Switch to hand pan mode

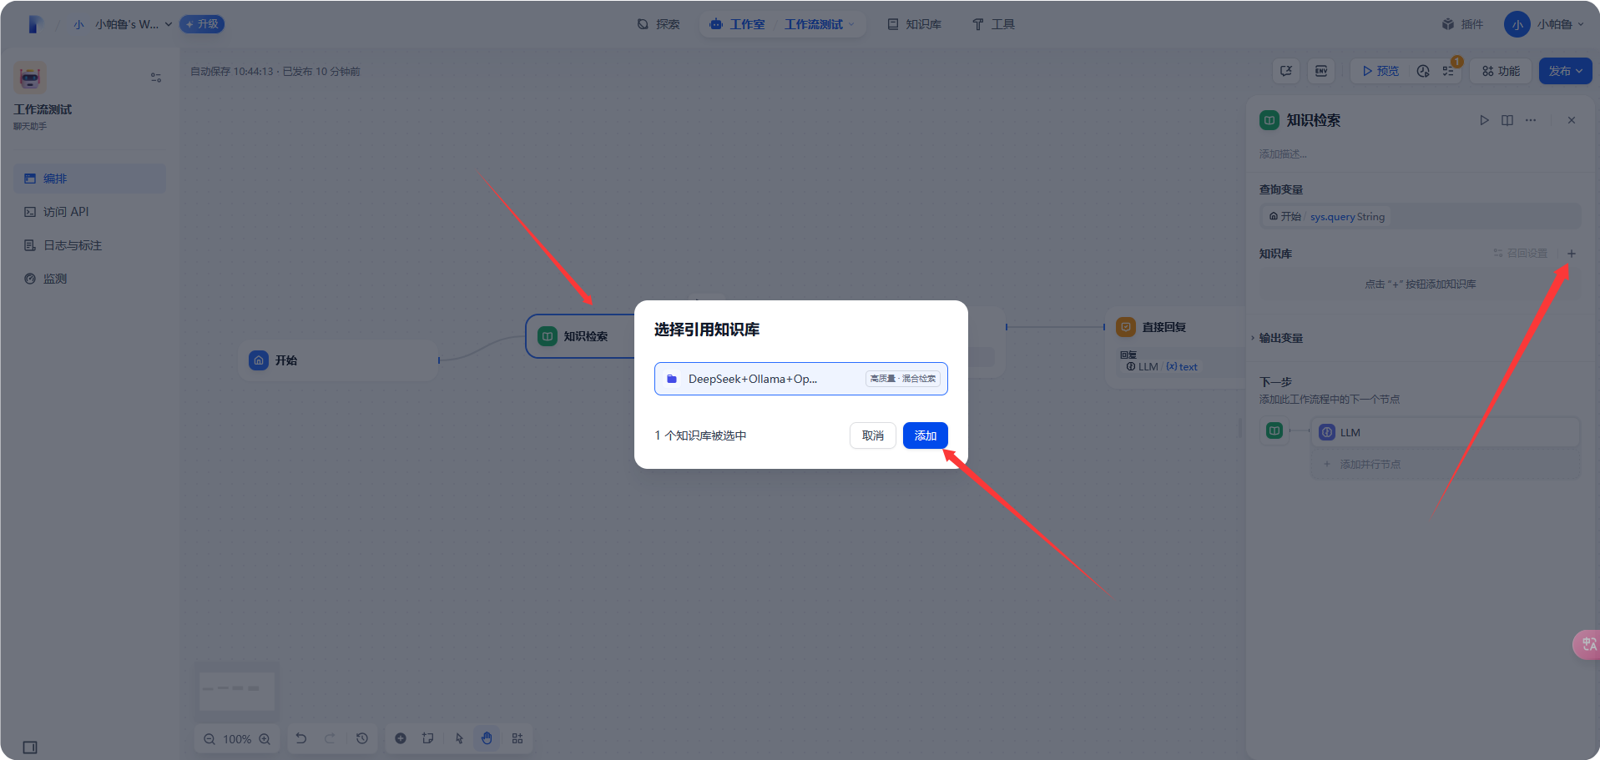point(487,738)
